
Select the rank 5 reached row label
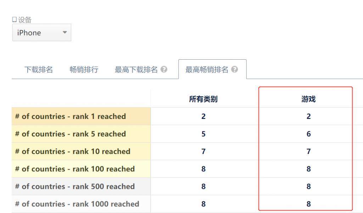coord(71,134)
